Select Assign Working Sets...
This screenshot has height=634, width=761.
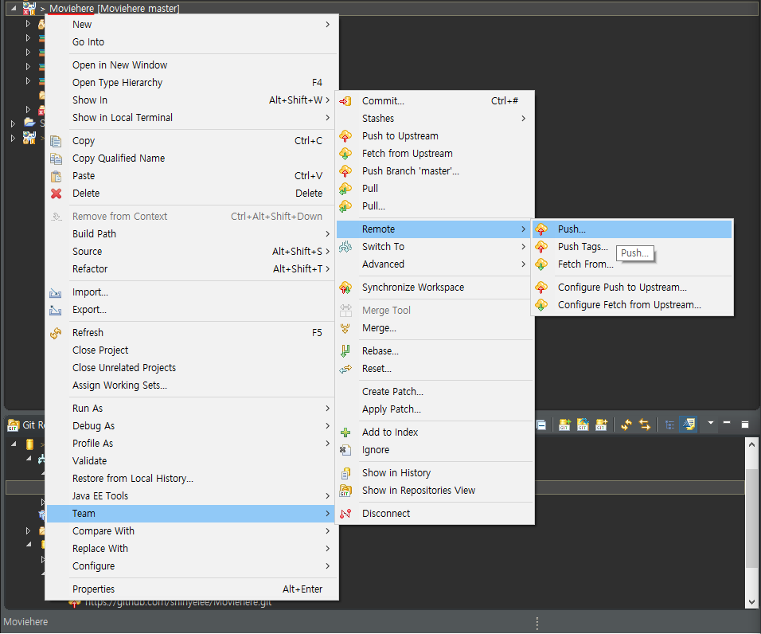191,385
